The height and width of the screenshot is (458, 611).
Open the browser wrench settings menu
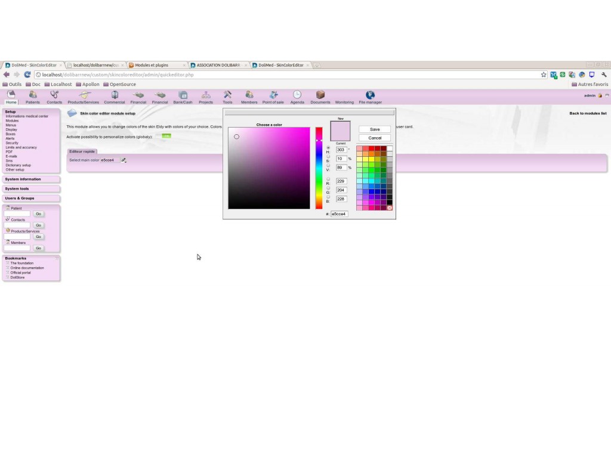(x=604, y=75)
